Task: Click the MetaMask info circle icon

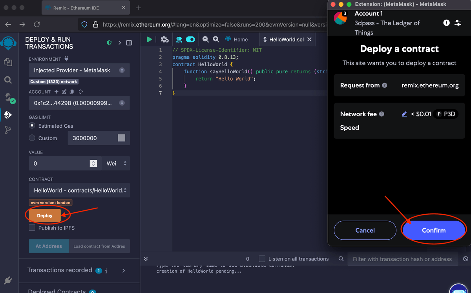Action: 446,23
